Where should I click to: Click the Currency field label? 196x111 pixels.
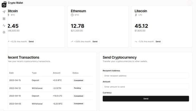point(107,93)
